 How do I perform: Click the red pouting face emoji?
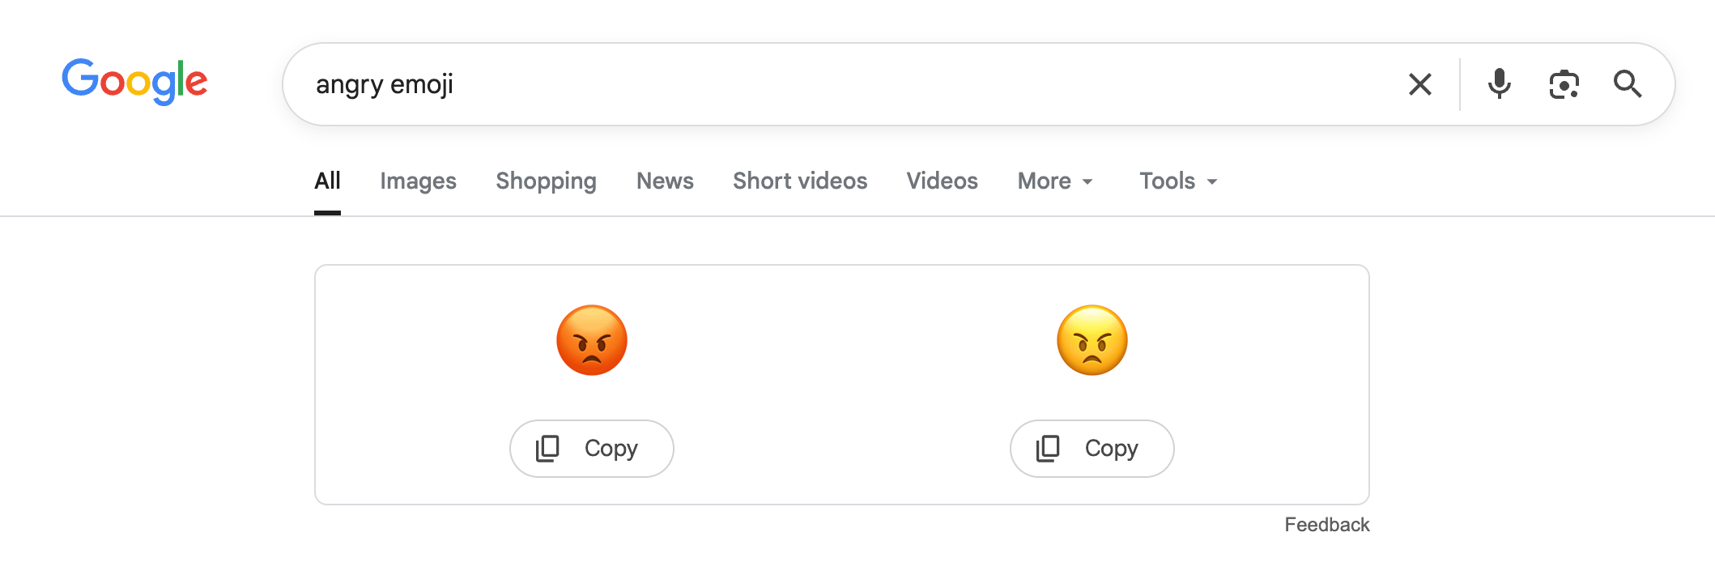click(x=592, y=340)
